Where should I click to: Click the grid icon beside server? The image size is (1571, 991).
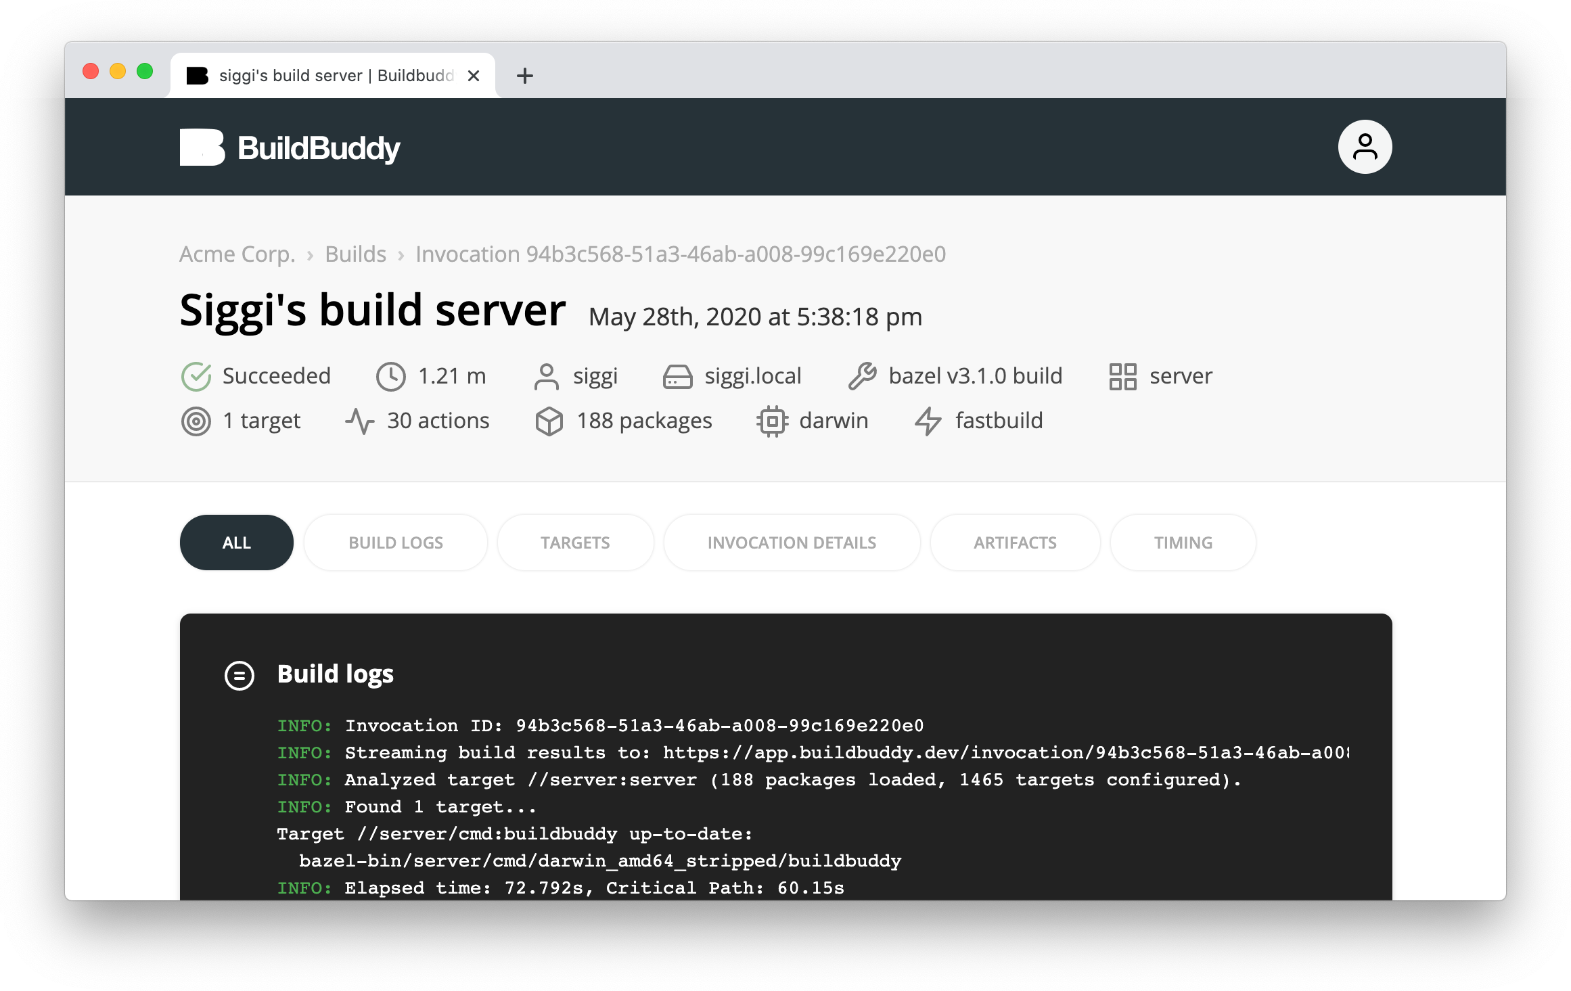1122,376
